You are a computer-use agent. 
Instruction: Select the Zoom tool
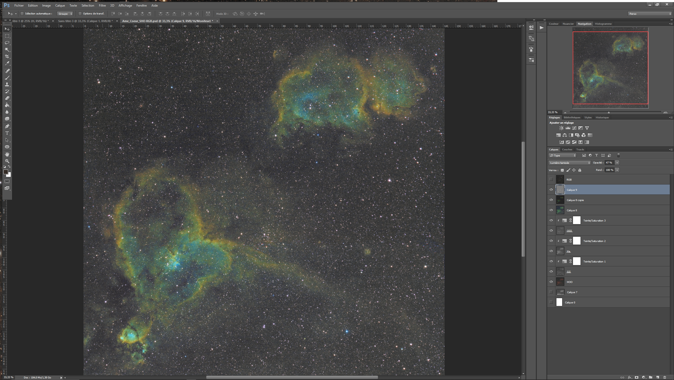[7, 161]
